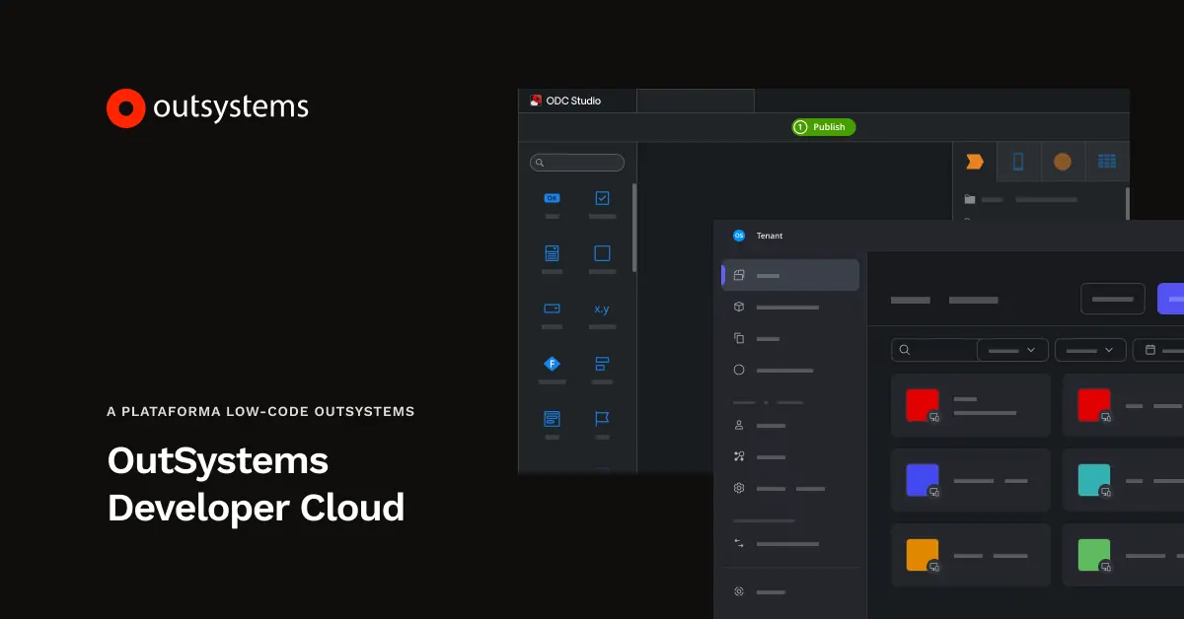Image resolution: width=1184 pixels, height=619 pixels.
Task: Click the blue primary button in the portal
Action: (1174, 299)
